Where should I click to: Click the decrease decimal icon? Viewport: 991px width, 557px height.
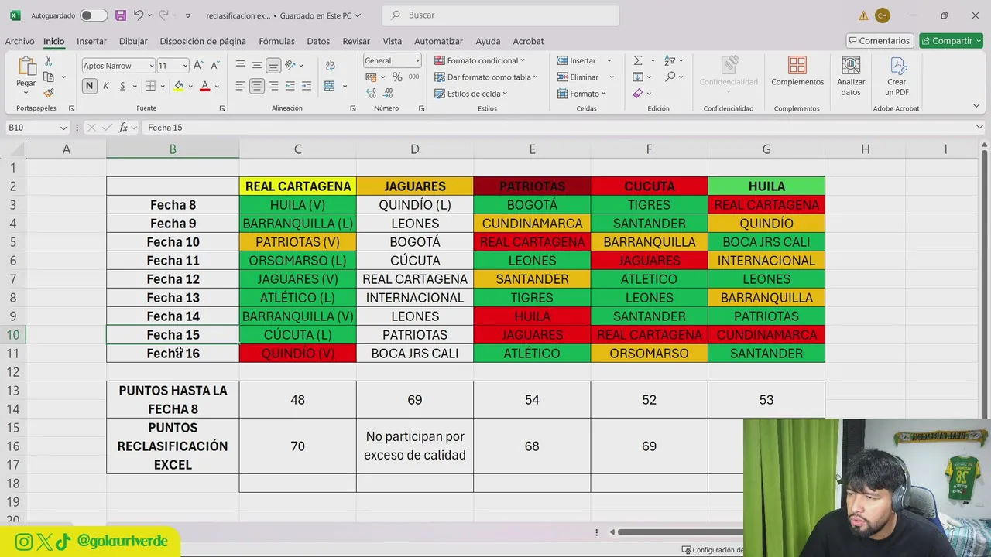(x=388, y=94)
